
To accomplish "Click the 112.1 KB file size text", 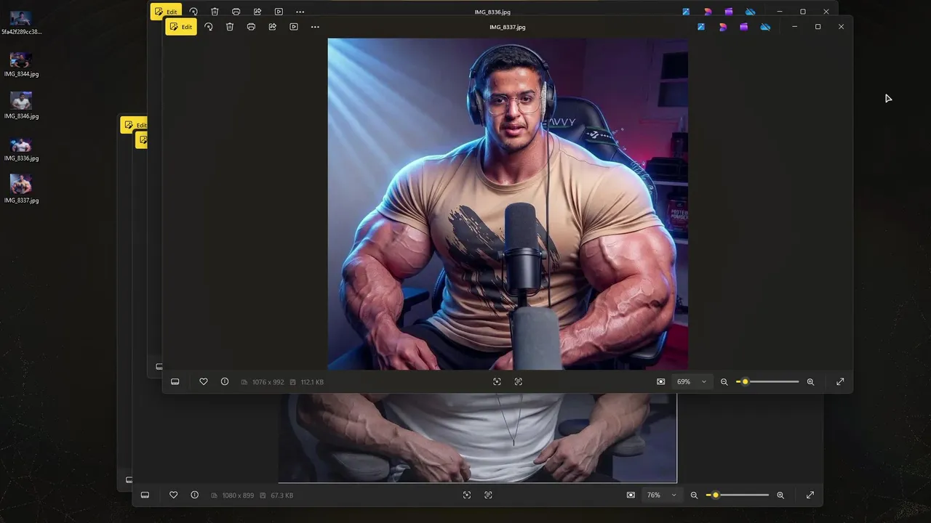I will (312, 382).
